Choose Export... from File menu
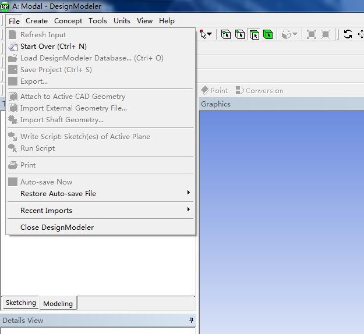Screen dimensions: 364x334 point(100,81)
